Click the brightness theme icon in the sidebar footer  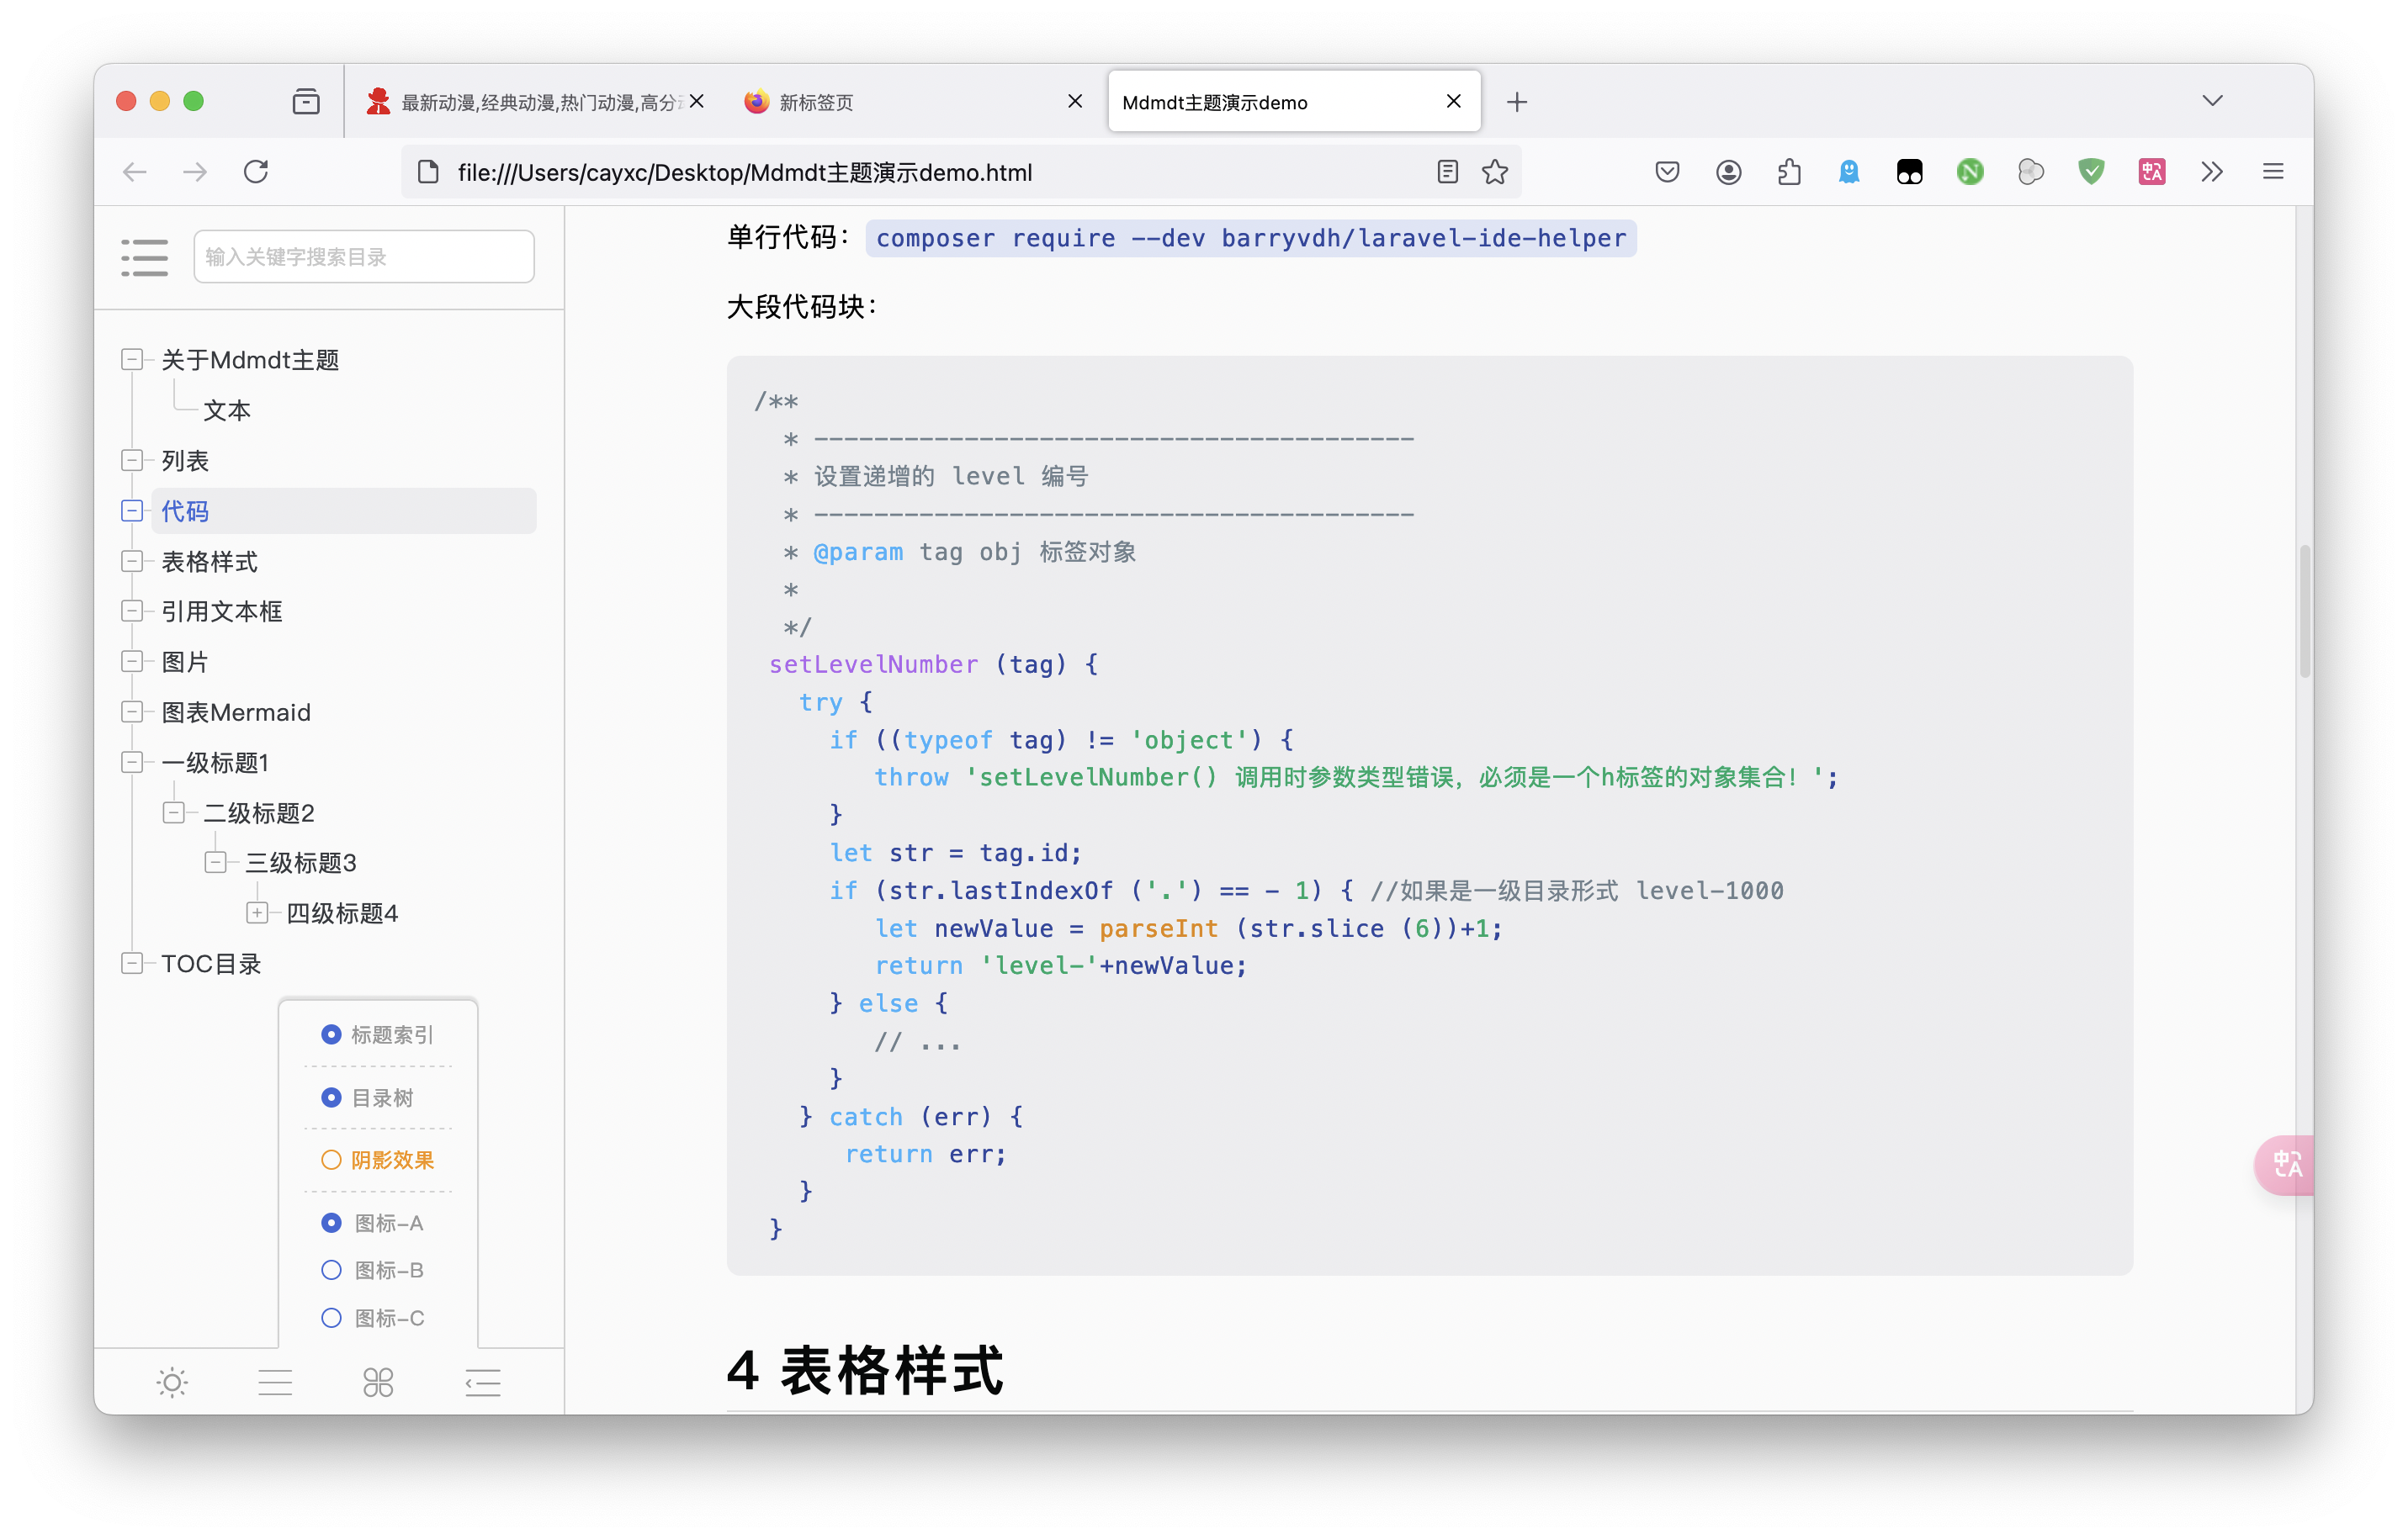pyautogui.click(x=172, y=1382)
